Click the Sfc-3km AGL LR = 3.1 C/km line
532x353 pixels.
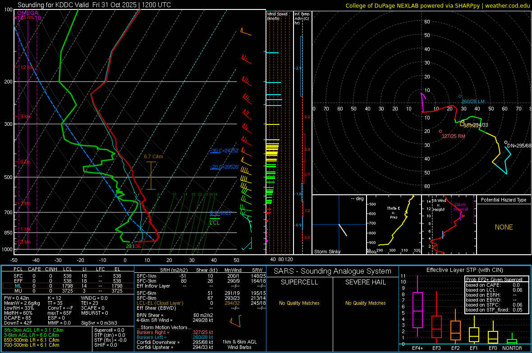coord(34,330)
